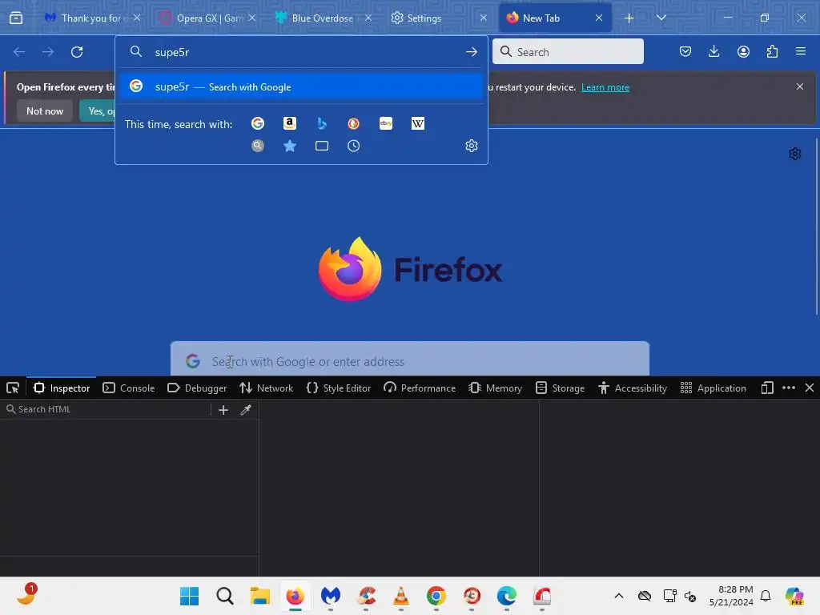This screenshot has width=820, height=615.
Task: Open Windows Start menu
Action: tap(189, 596)
